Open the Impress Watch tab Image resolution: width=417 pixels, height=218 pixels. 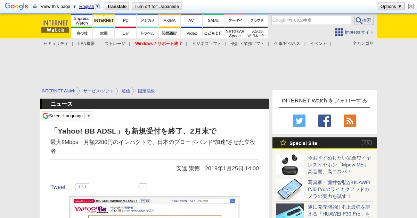(x=82, y=21)
